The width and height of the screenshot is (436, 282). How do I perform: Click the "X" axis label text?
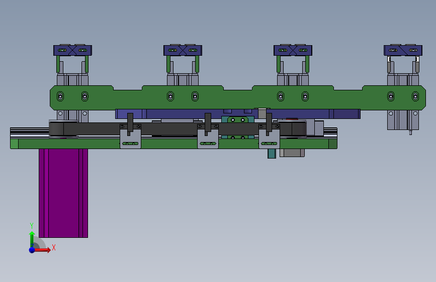click(x=54, y=247)
